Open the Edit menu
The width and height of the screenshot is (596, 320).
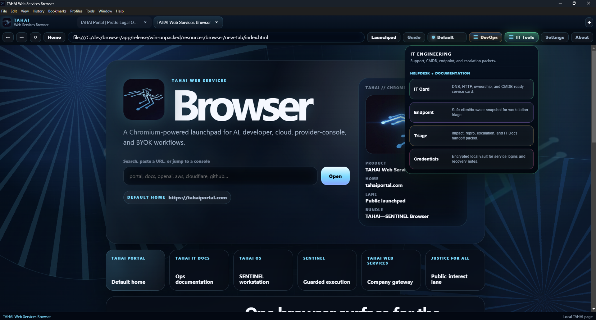[14, 11]
